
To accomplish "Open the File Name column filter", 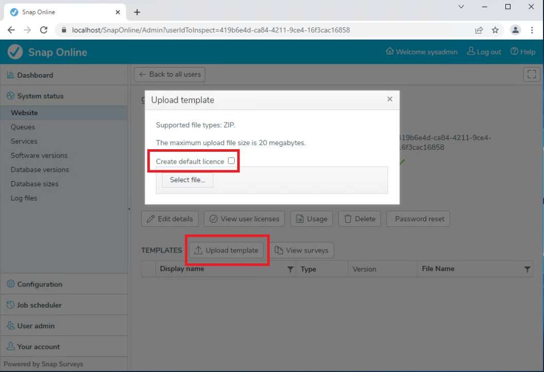I will 527,269.
